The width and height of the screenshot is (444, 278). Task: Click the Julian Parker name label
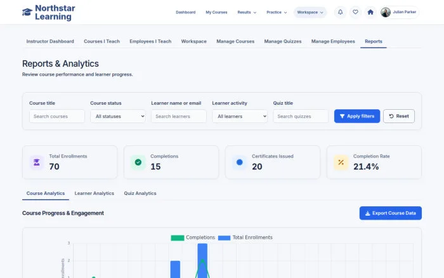405,12
